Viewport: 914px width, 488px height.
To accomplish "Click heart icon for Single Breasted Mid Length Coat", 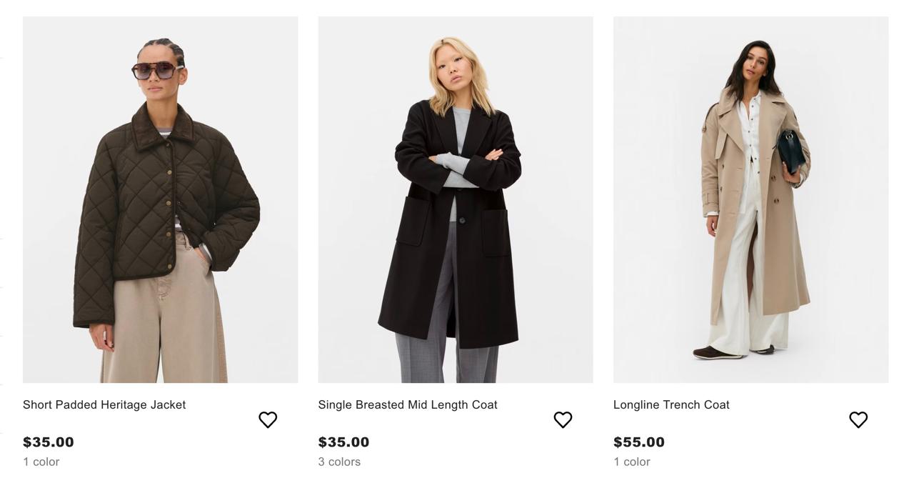I will click(563, 420).
